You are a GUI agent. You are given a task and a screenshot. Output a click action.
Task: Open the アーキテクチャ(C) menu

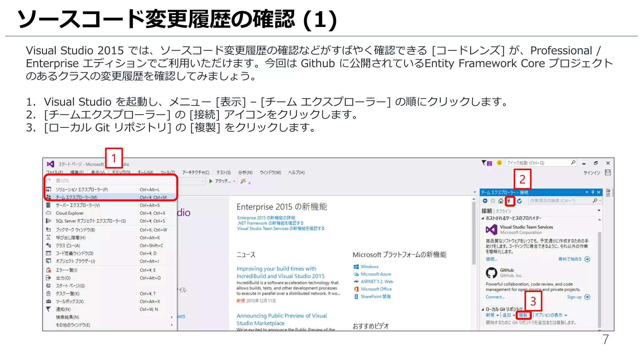[196, 172]
